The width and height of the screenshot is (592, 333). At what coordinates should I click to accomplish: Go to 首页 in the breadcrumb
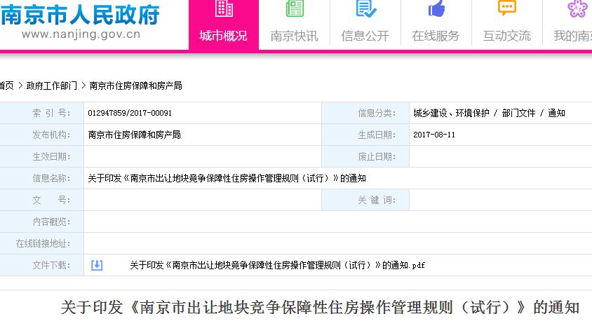pyautogui.click(x=7, y=86)
